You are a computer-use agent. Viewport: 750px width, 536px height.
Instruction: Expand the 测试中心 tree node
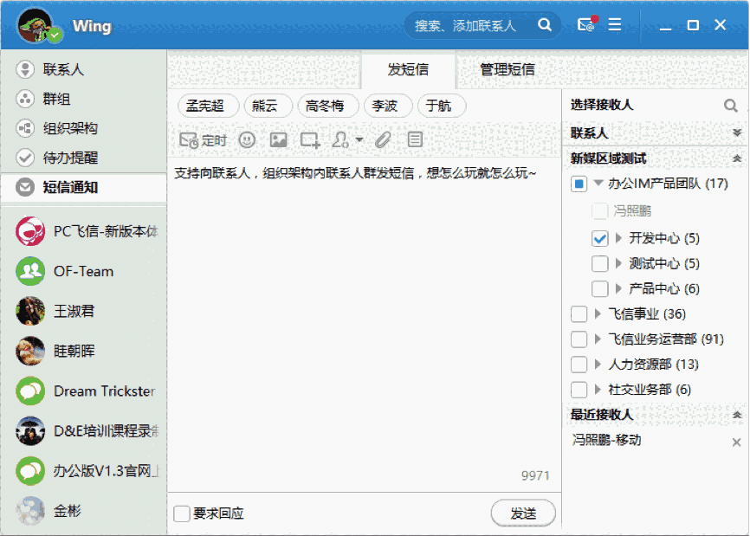point(618,264)
